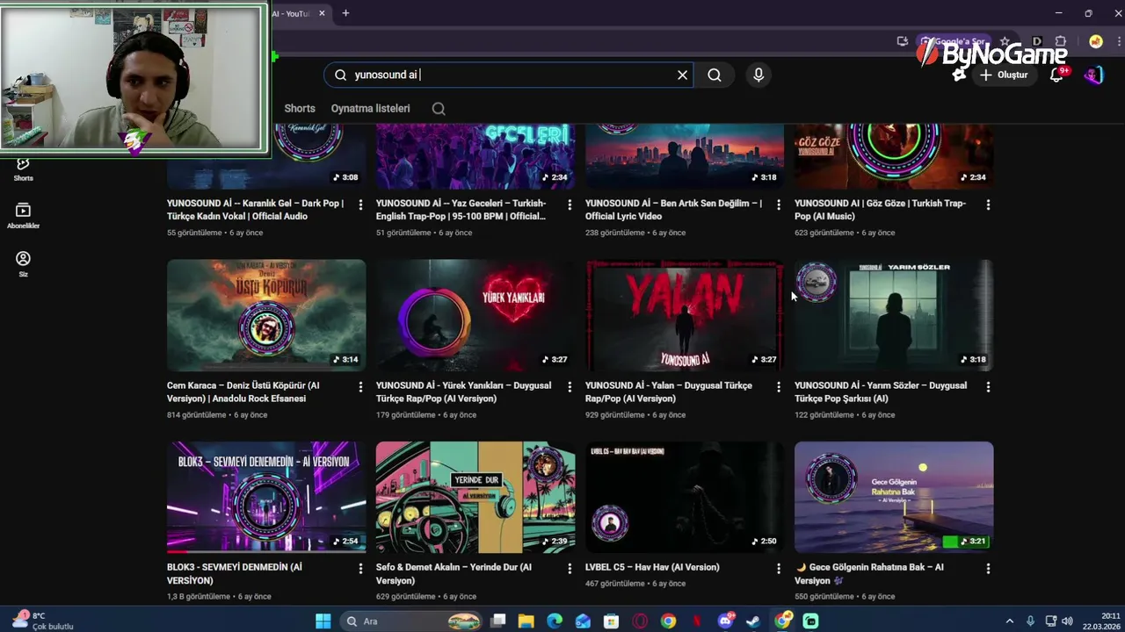
Task: Open a new browser tab with plus button
Action: (x=345, y=13)
